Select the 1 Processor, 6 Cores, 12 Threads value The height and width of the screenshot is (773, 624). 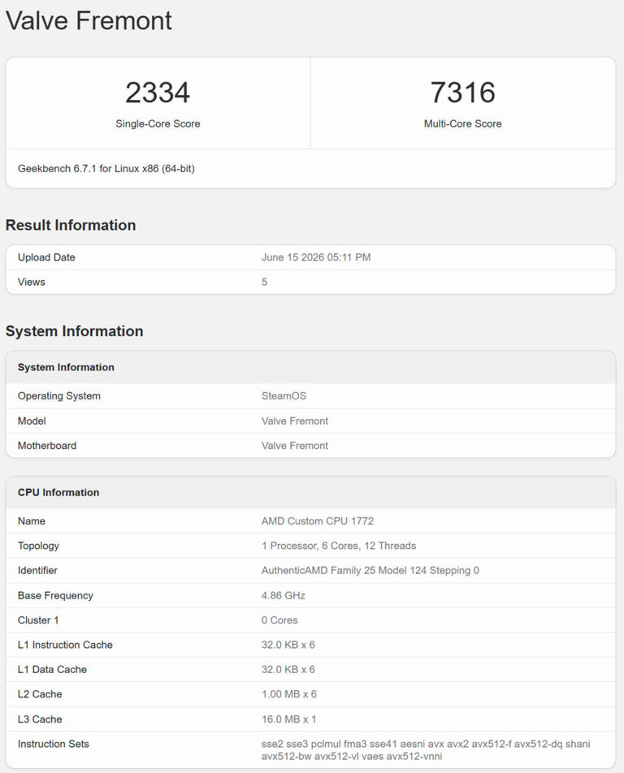(x=339, y=546)
